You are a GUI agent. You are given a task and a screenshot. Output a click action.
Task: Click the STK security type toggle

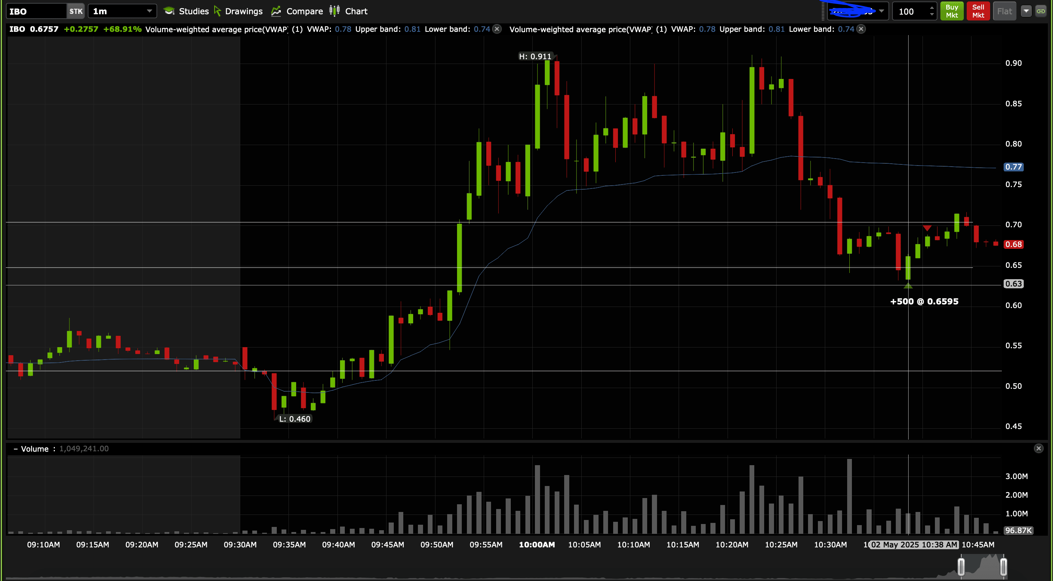point(76,11)
